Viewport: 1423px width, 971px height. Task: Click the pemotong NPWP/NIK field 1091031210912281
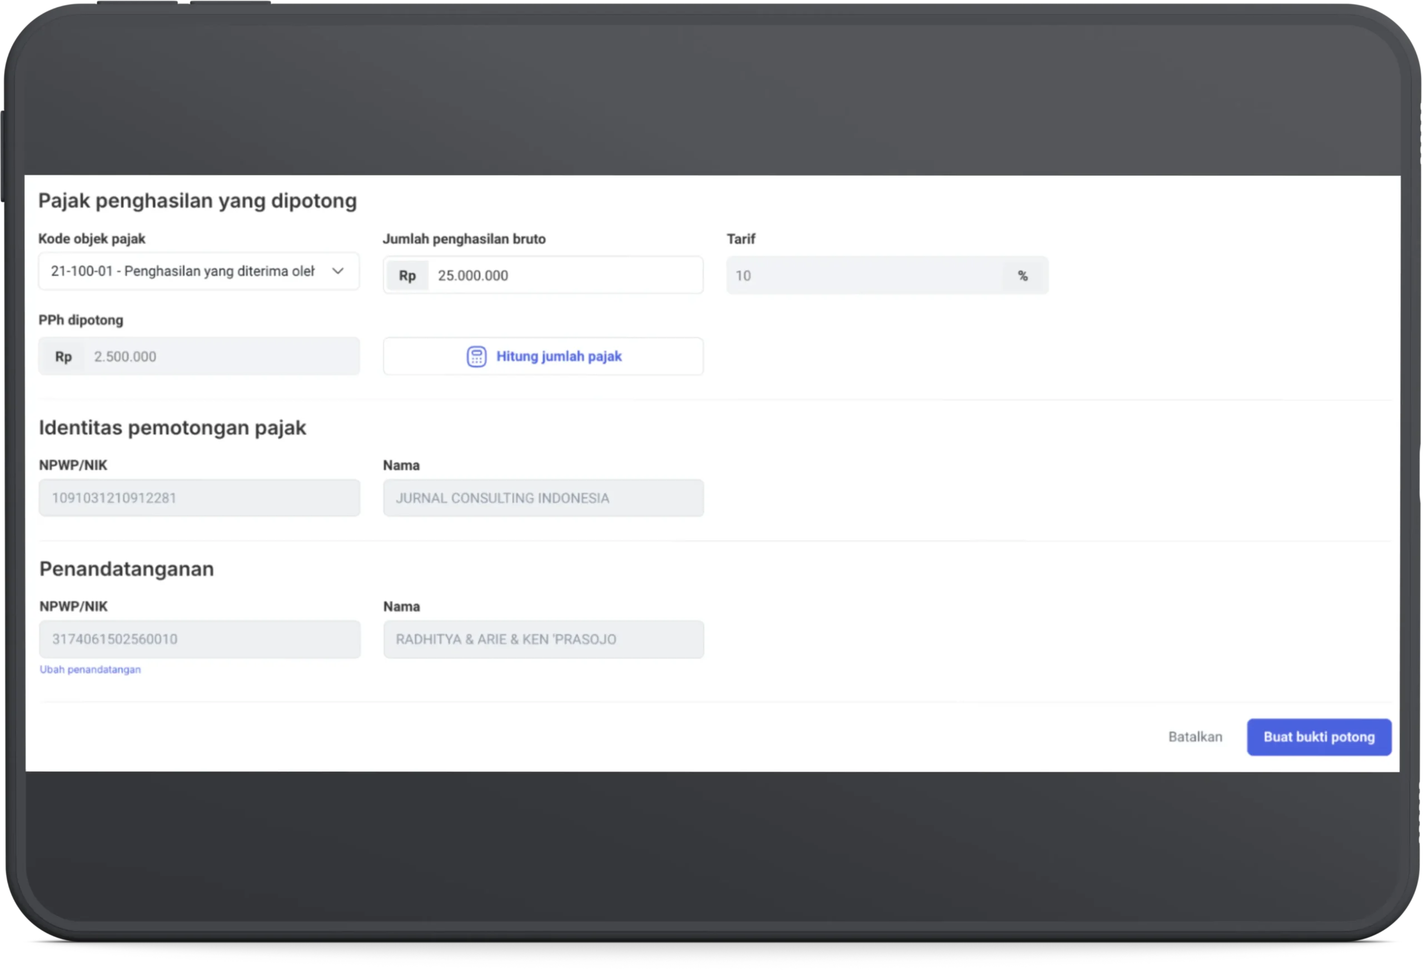tap(199, 498)
